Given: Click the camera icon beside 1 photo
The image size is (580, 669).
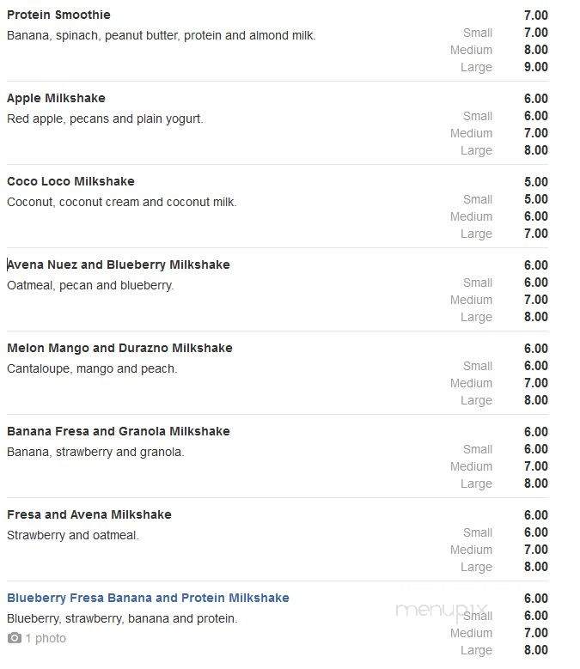Looking at the screenshot, I should pos(14,638).
